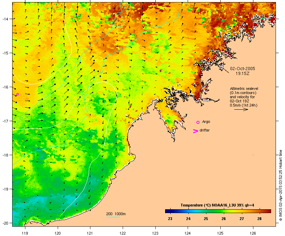This screenshot has width=285, height=236.
Task: Click the colorbar tick label 24
Action: [188, 219]
